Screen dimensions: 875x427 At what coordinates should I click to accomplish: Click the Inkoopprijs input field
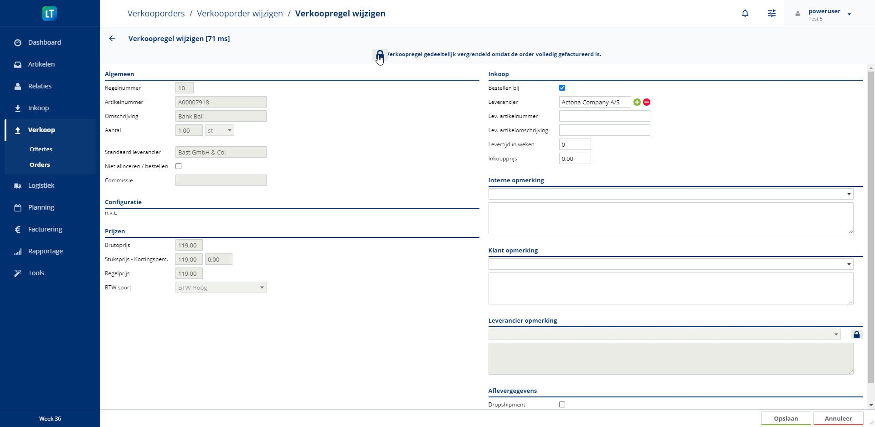[x=575, y=159]
